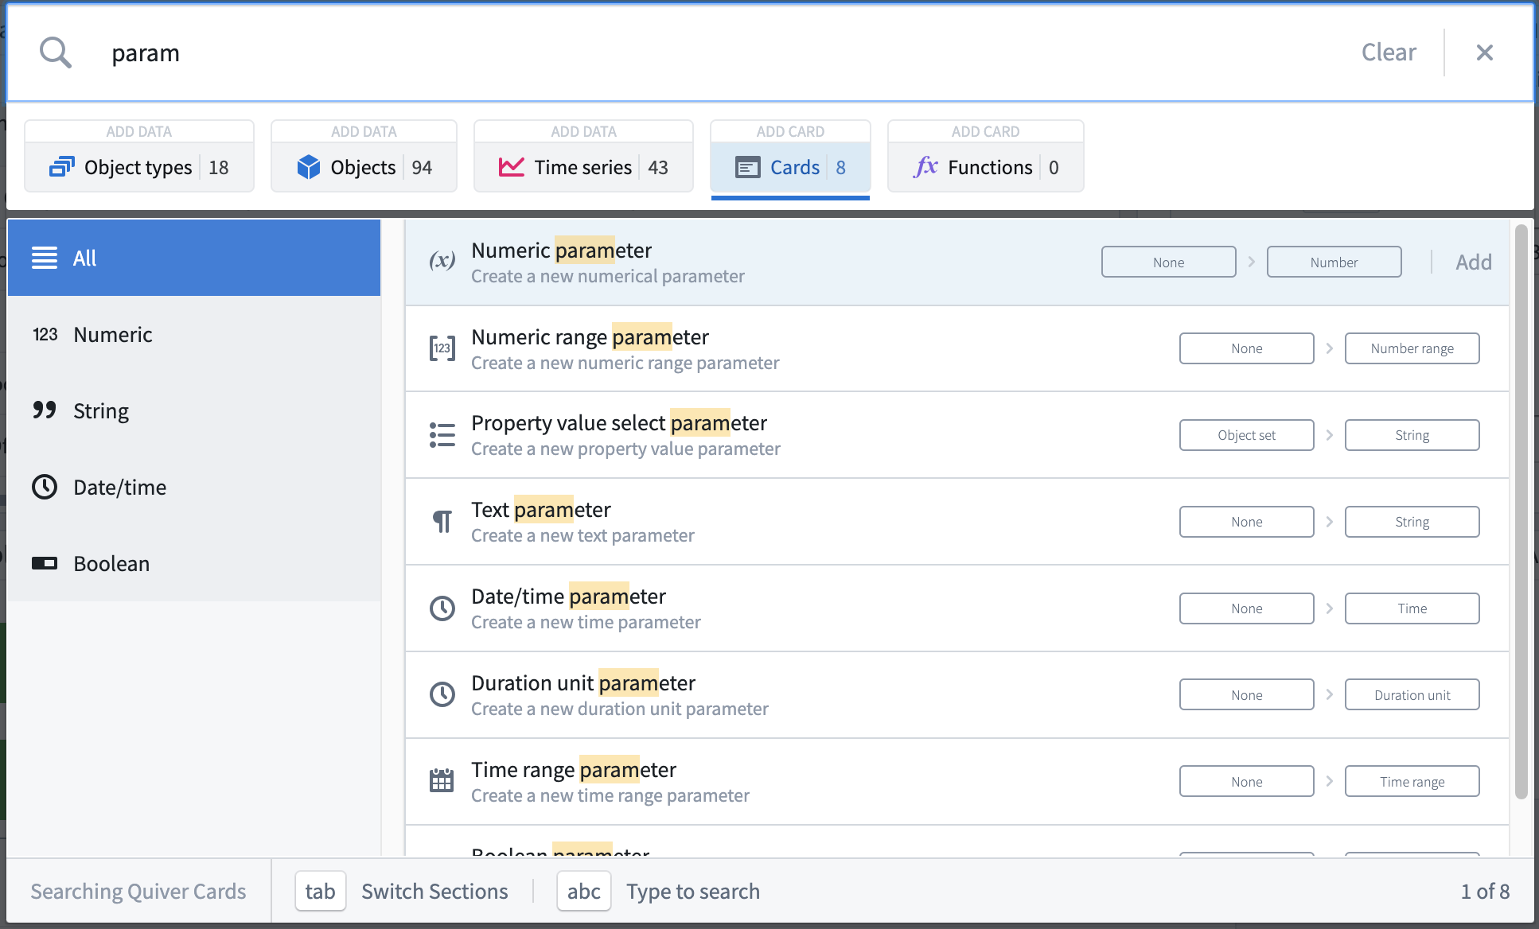Click into the param search field
This screenshot has width=1539, height=929.
[x=716, y=52]
